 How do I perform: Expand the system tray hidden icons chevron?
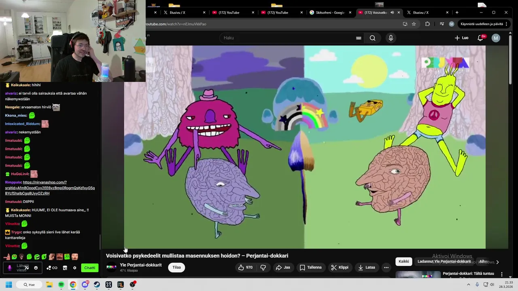[x=469, y=285]
